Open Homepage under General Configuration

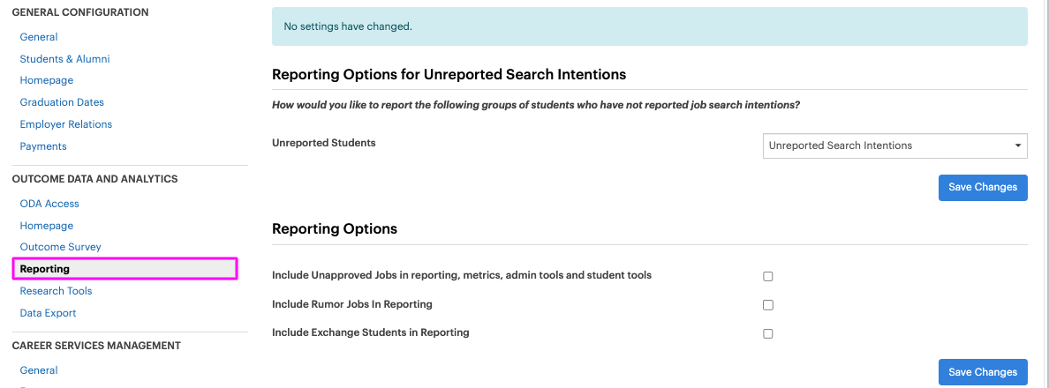pos(47,80)
